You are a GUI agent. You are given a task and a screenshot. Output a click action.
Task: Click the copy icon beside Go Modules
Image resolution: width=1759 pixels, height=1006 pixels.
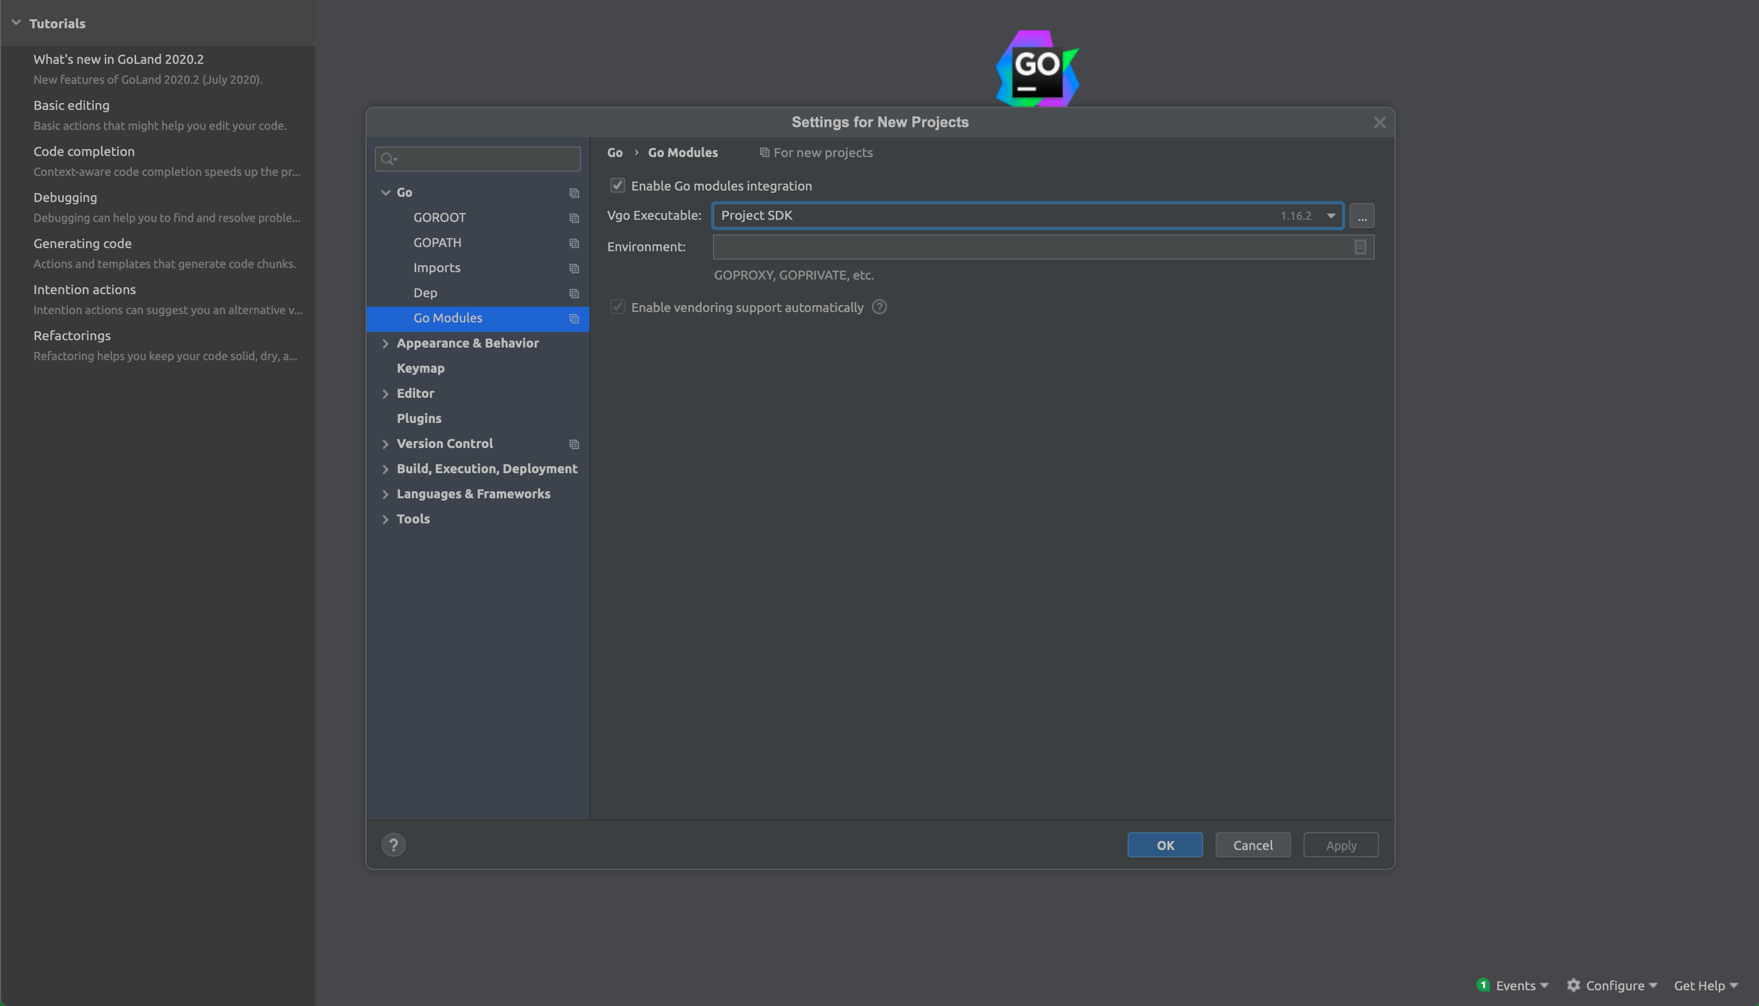pyautogui.click(x=573, y=319)
